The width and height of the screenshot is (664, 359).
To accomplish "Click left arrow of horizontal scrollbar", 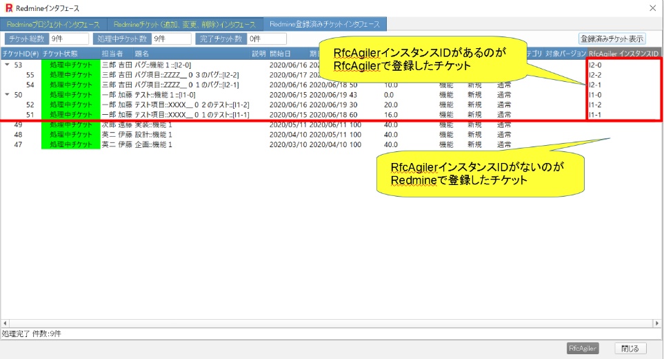I will (x=5, y=323).
